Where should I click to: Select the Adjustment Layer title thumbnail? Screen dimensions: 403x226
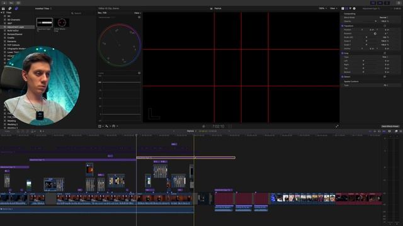[x=45, y=23]
